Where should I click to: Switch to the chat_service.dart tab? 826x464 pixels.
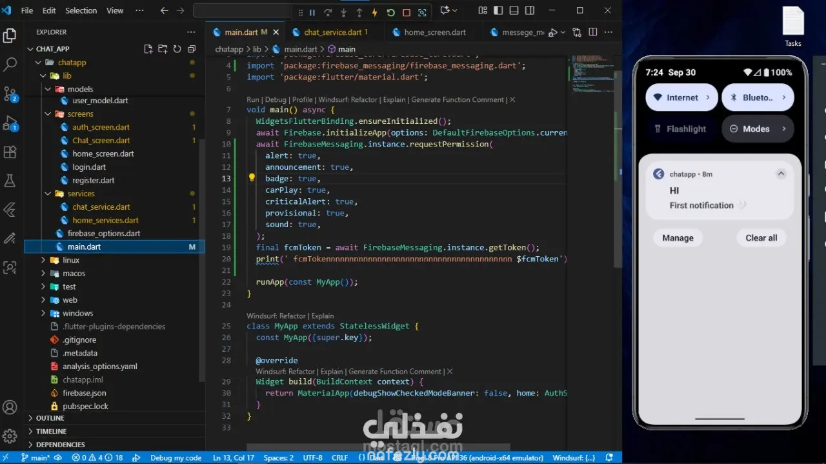[332, 32]
